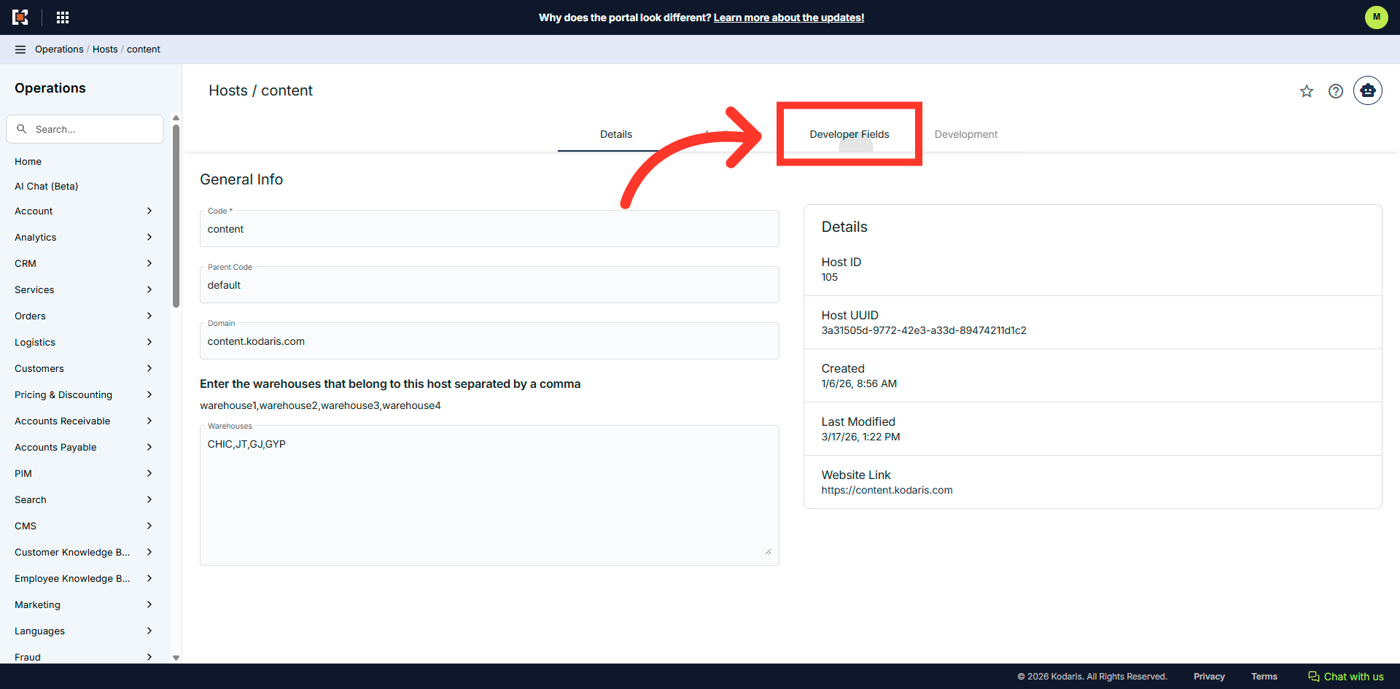
Task: Select the Host UUID value text
Action: (x=924, y=330)
